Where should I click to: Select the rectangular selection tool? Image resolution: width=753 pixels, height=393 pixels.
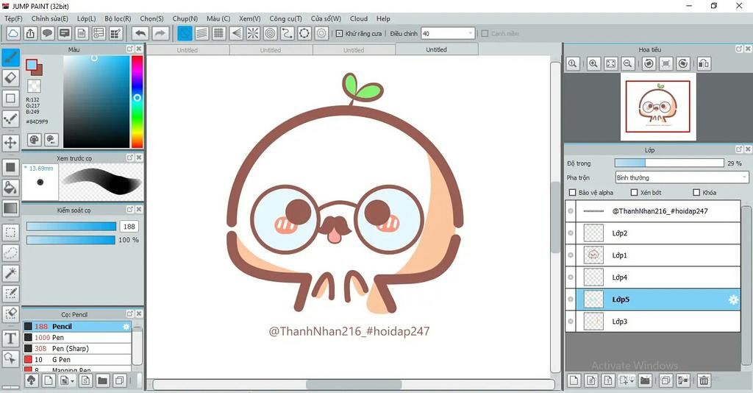[x=10, y=233]
